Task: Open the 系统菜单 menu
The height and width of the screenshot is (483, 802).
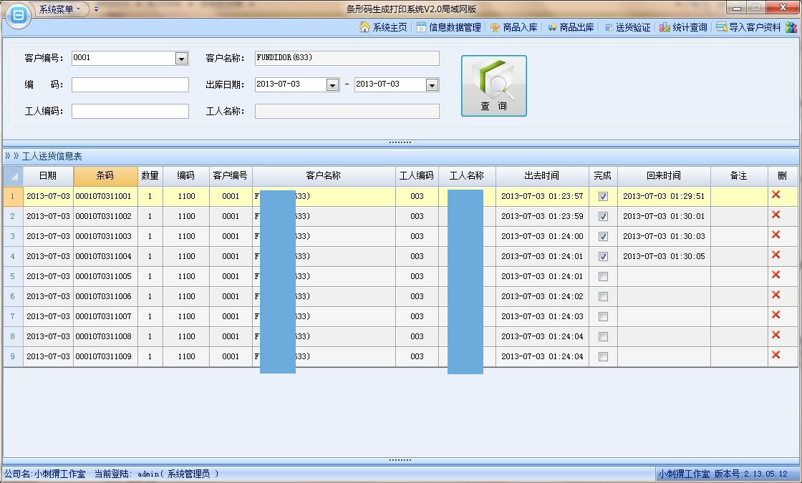Action: click(60, 9)
